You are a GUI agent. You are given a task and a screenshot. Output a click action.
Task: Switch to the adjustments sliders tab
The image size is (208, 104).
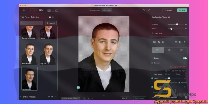click(158, 50)
